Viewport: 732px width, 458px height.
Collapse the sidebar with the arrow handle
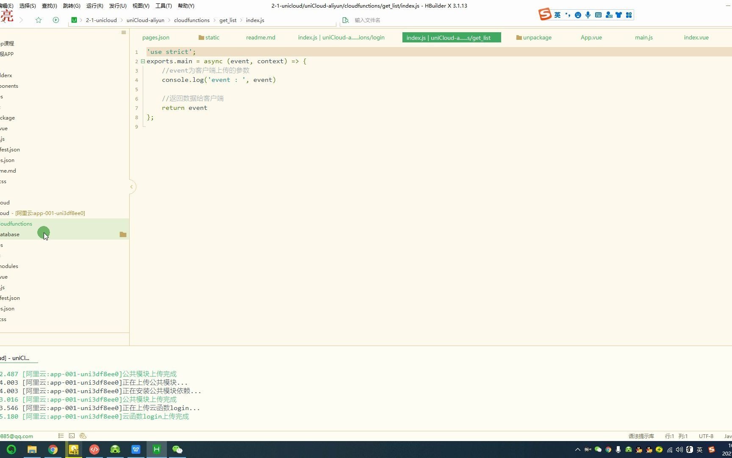(x=132, y=187)
